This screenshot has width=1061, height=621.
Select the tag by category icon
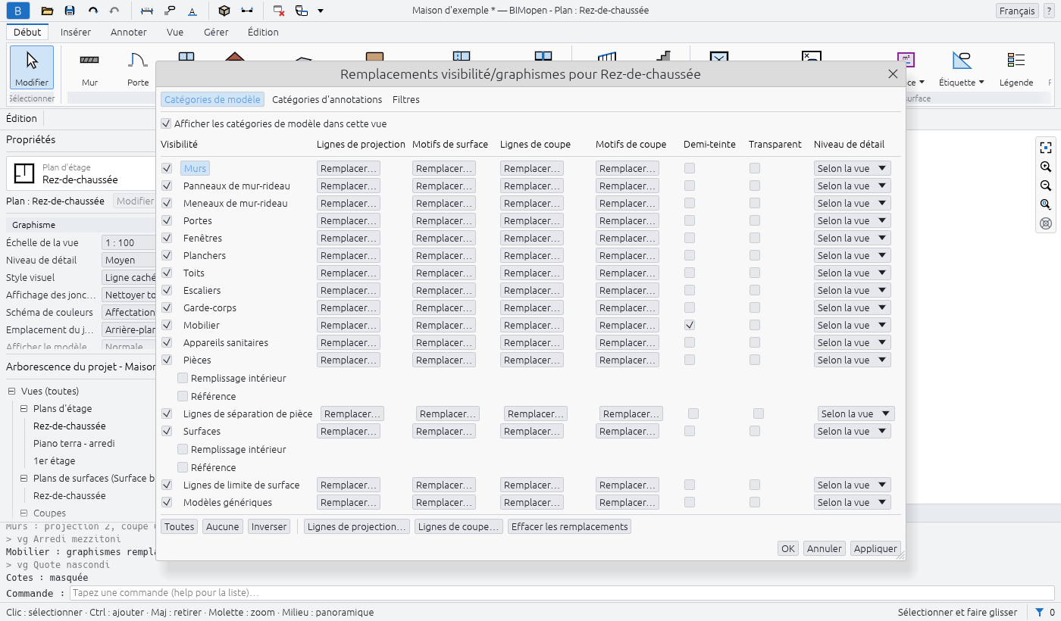click(x=170, y=11)
